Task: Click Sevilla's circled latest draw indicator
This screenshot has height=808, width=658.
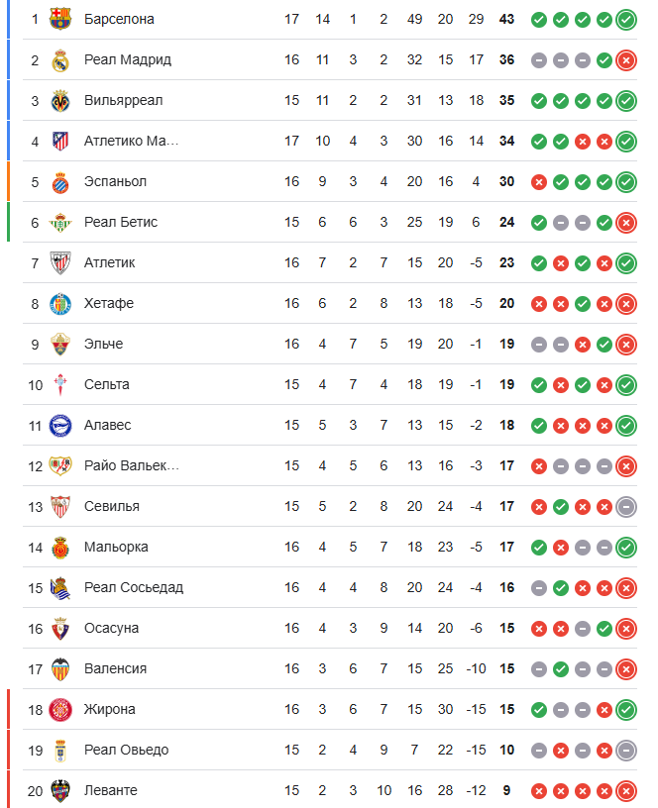Action: coord(625,507)
